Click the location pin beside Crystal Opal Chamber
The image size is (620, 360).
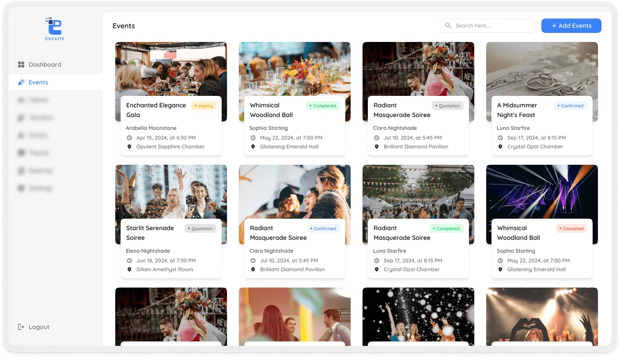(x=500, y=146)
